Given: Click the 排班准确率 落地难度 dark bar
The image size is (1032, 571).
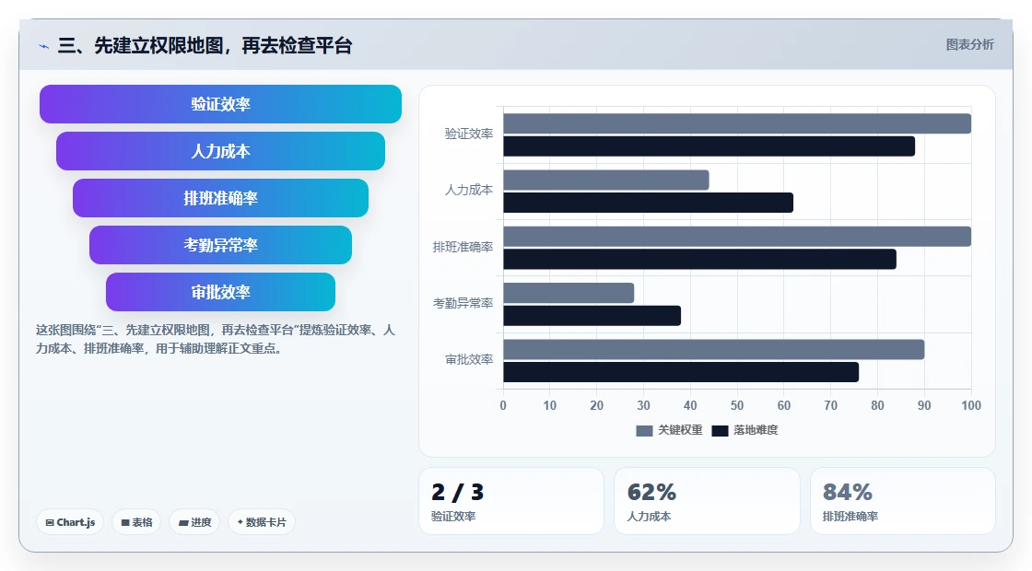Looking at the screenshot, I should (x=699, y=259).
